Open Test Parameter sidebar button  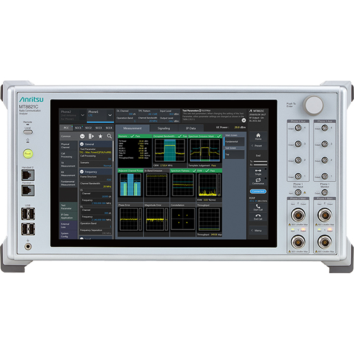point(68,207)
